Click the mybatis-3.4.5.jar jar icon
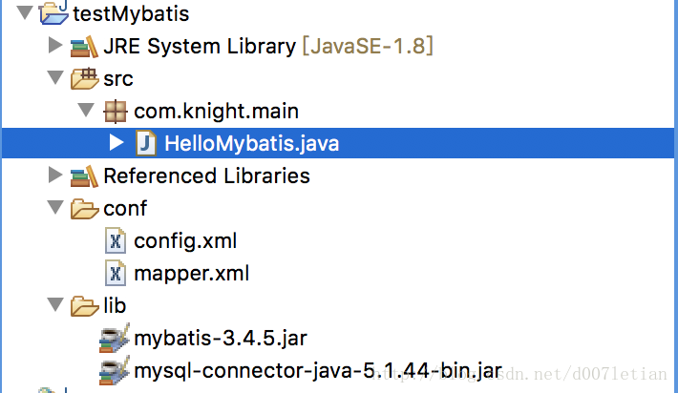The height and width of the screenshot is (393, 678). [x=115, y=338]
